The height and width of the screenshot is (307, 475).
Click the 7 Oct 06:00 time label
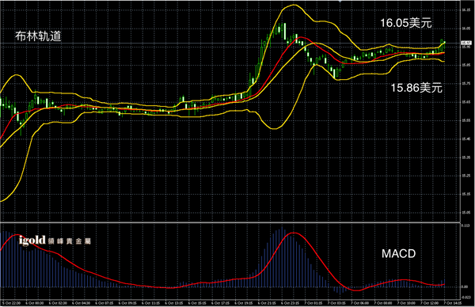359,303
